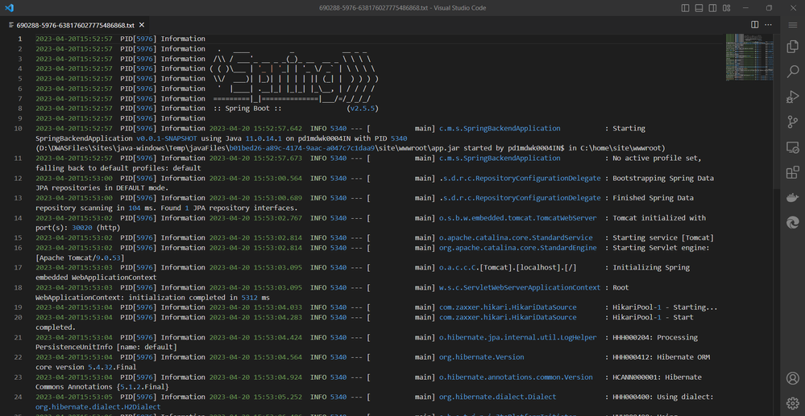Click 'HikariPool-1 - Starting...' message
This screenshot has width=805, height=416.
point(665,307)
